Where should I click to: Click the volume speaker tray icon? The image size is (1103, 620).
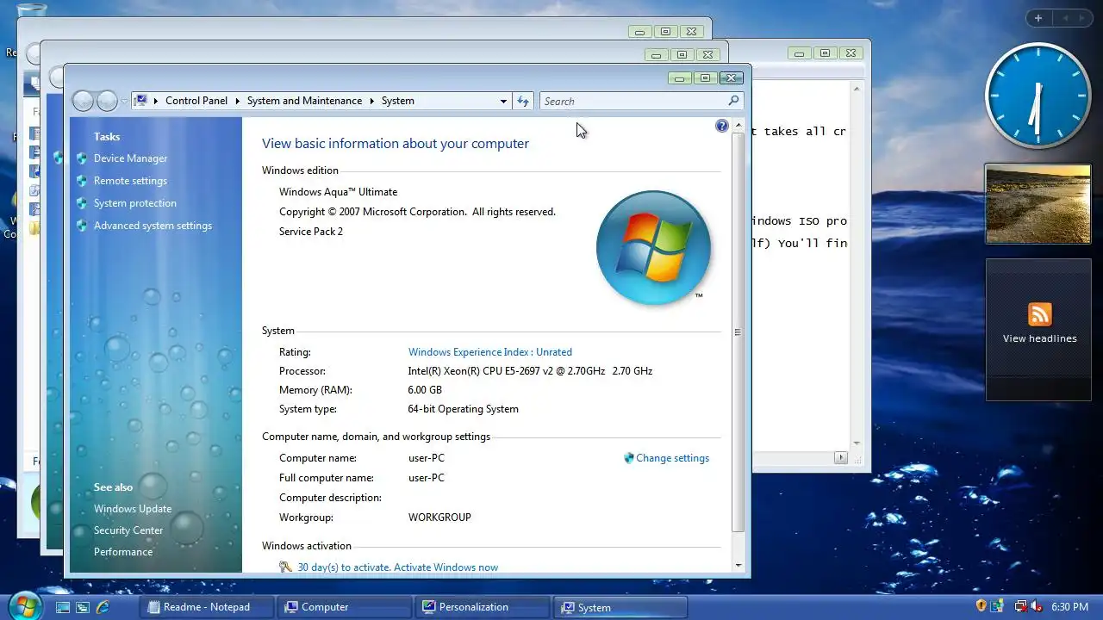[1037, 606]
